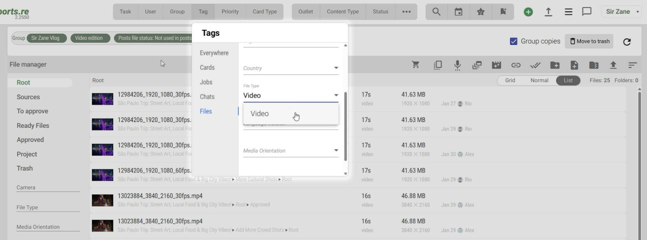Click the link chain icon

(515, 65)
